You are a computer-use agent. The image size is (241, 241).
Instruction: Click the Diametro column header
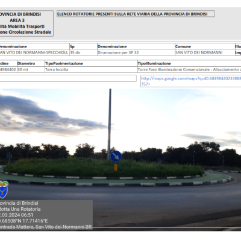click(x=31, y=63)
